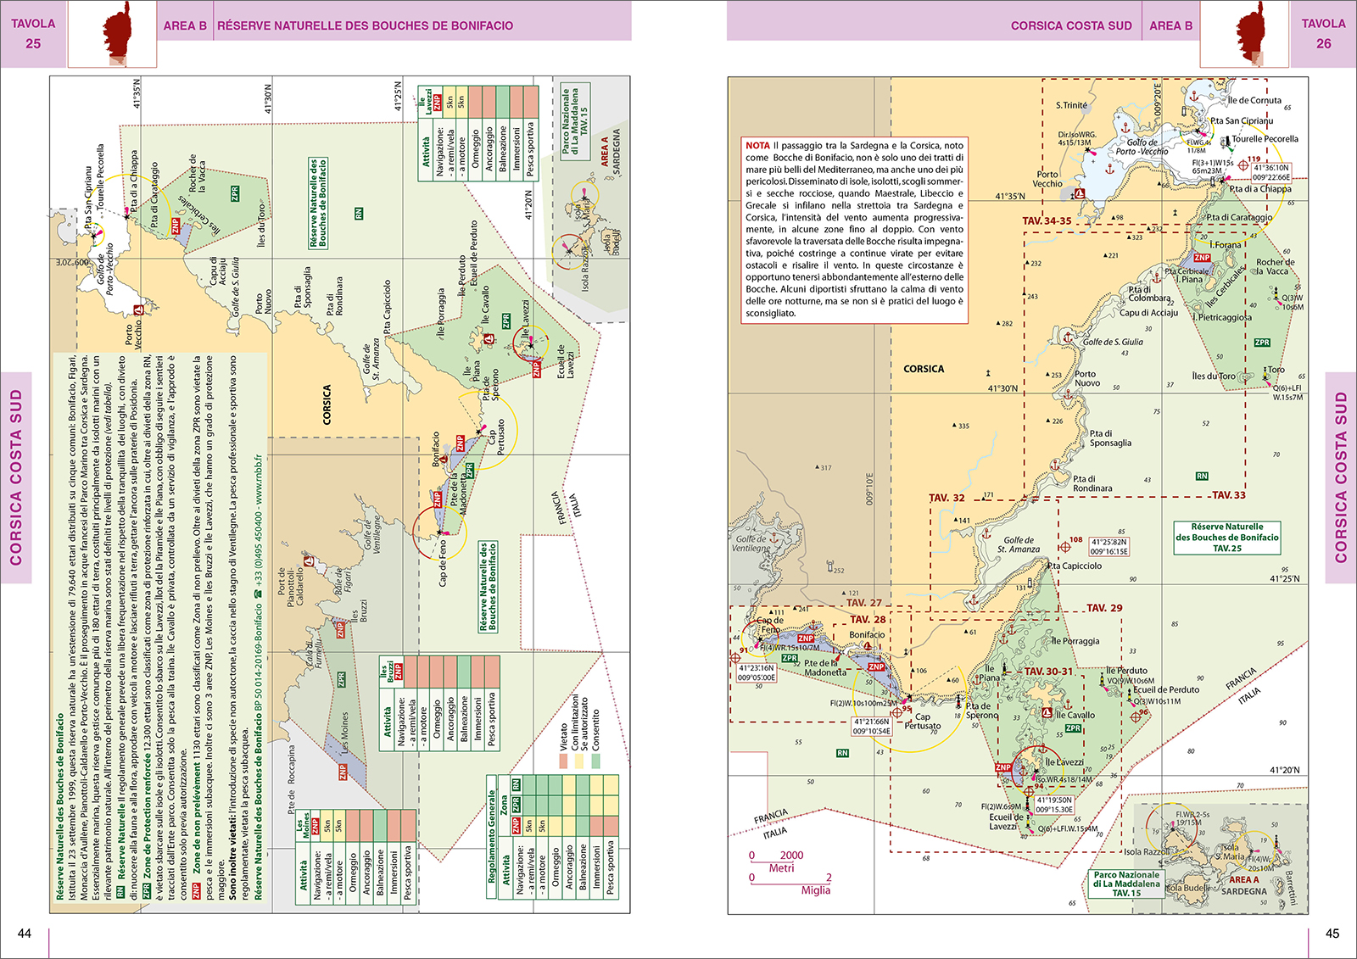This screenshot has width=1357, height=959.
Task: Select the marina sailboat symbol beside Île Cavallo
Action: [1047, 714]
